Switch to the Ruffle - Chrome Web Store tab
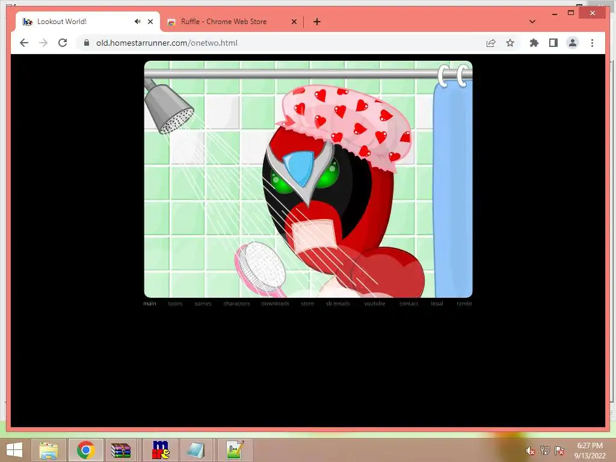 (232, 22)
